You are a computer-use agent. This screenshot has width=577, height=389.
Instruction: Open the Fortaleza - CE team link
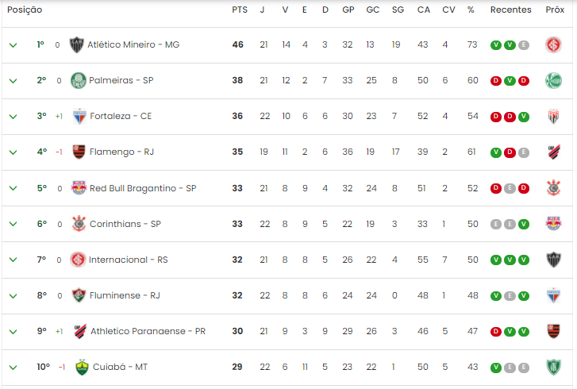(x=121, y=116)
